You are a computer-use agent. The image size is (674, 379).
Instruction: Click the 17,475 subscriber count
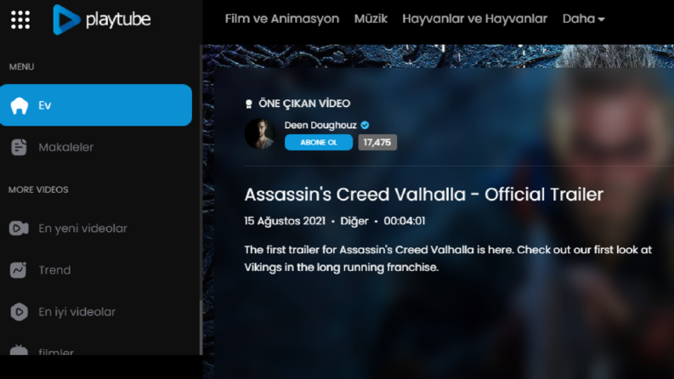click(377, 142)
